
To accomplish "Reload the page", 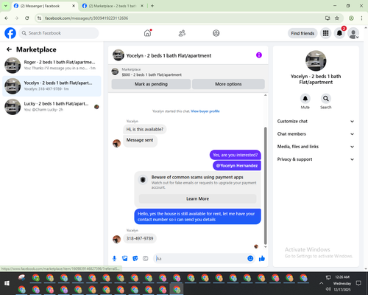I will point(27,18).
